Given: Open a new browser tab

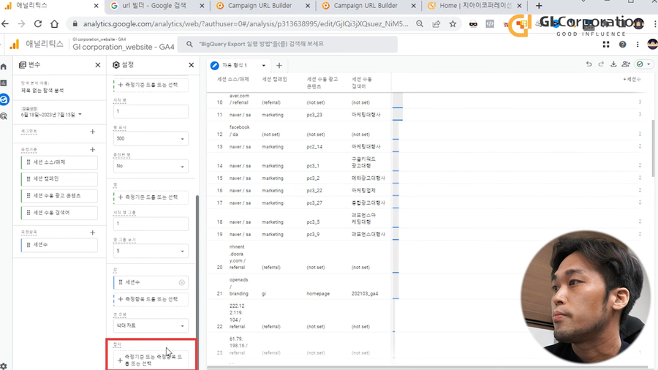Looking at the screenshot, I should (539, 6).
